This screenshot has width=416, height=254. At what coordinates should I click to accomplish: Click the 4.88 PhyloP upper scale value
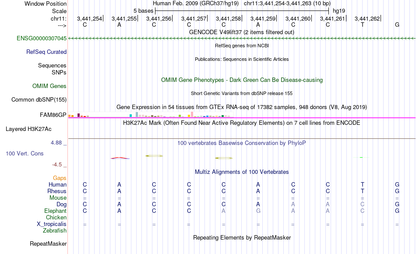(x=56, y=143)
